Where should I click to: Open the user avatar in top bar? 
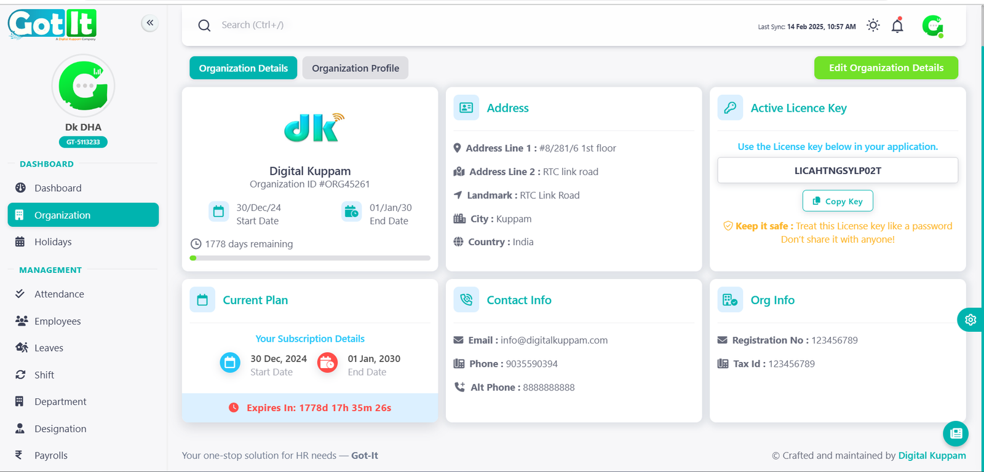932,26
